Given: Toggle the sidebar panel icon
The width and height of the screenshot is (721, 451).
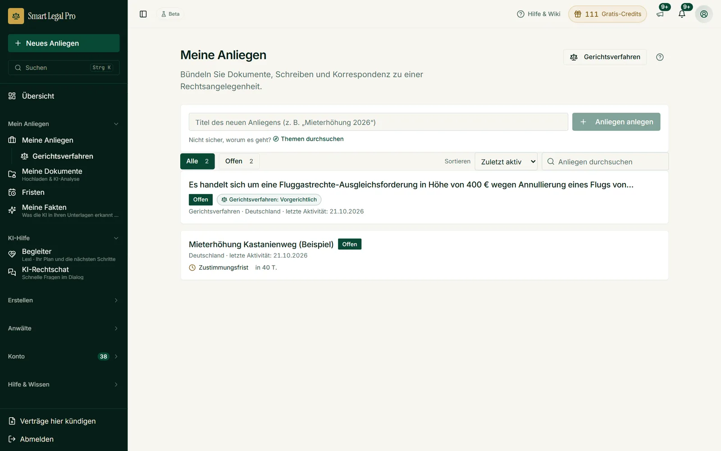Looking at the screenshot, I should click(143, 14).
